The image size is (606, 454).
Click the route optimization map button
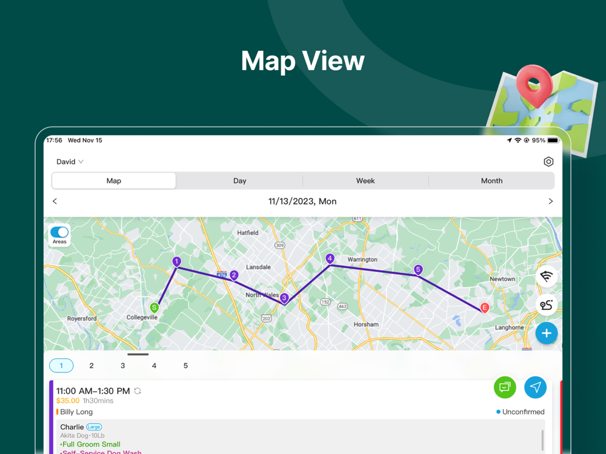[547, 305]
